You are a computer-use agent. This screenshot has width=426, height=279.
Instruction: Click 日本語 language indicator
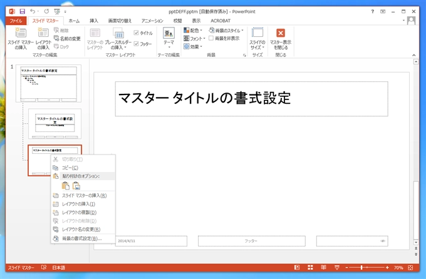click(x=59, y=268)
